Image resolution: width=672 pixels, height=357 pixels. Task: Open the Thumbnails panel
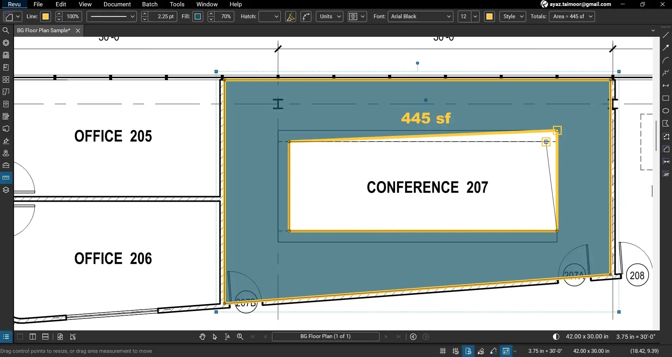tap(6, 55)
